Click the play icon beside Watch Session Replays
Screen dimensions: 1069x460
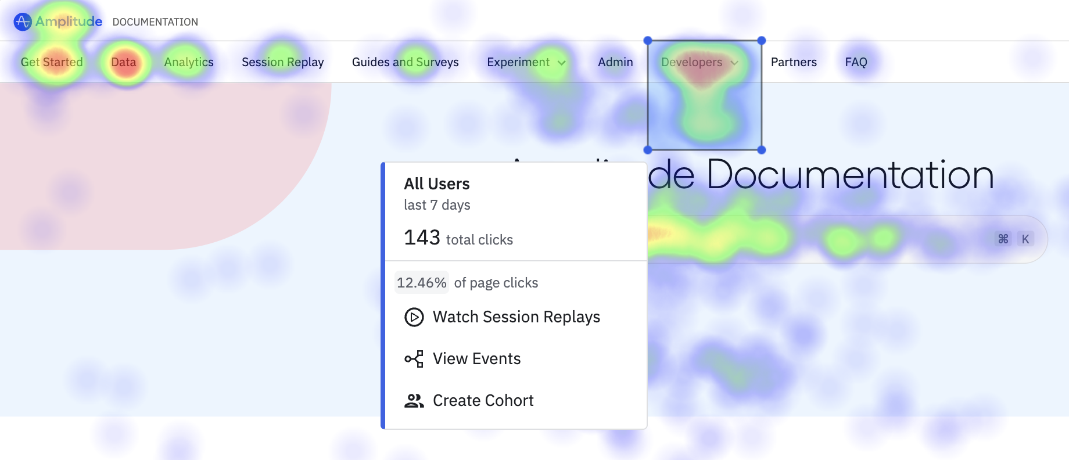pos(414,317)
